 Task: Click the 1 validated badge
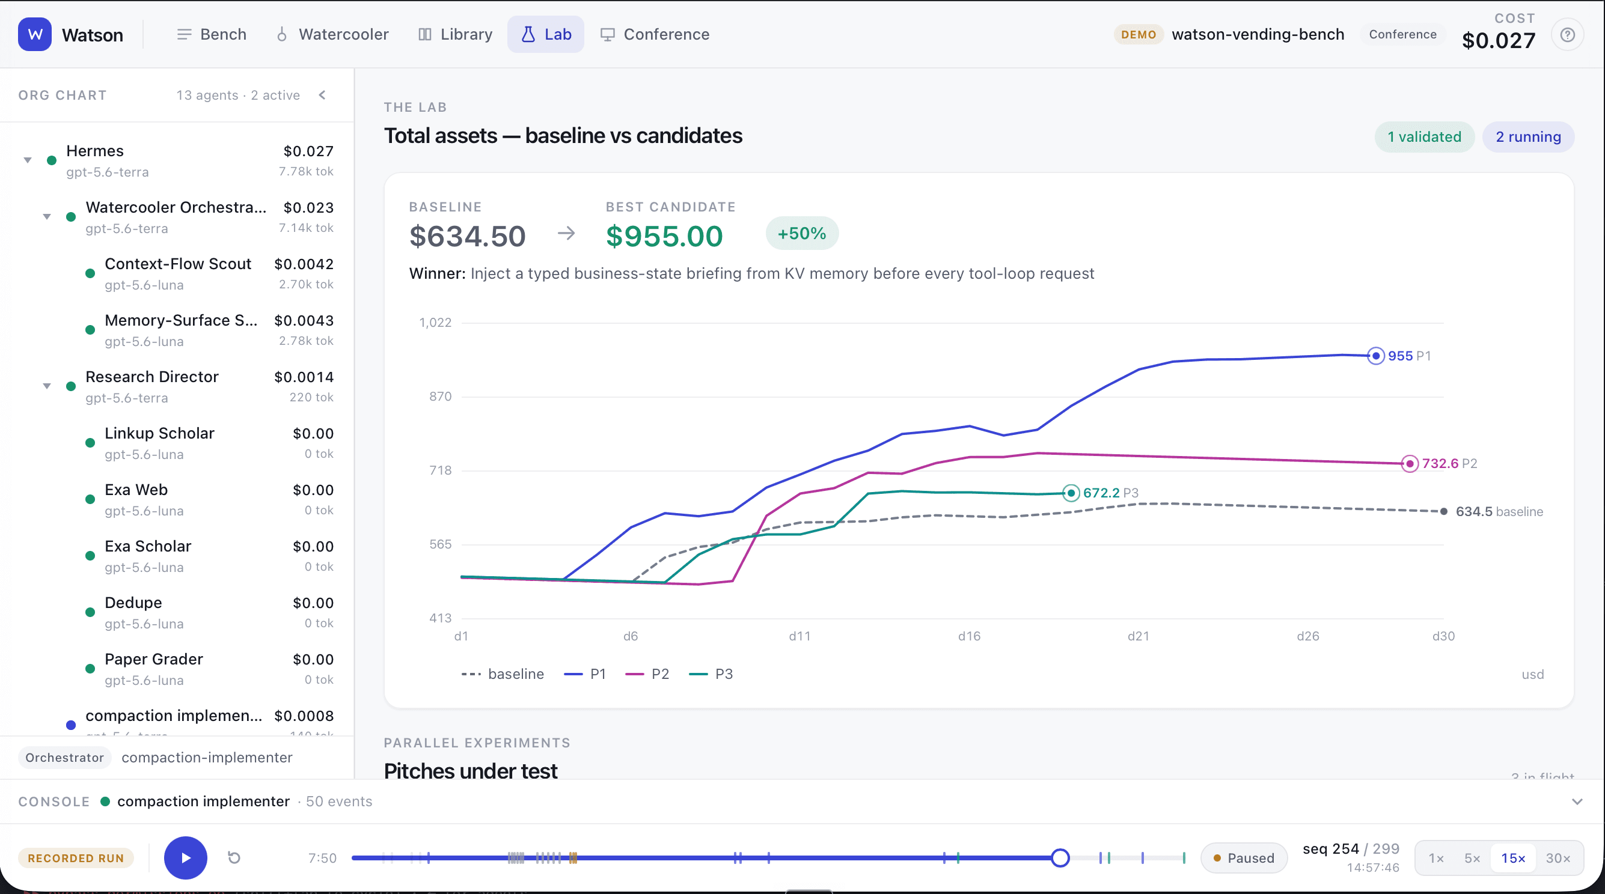[x=1423, y=137]
